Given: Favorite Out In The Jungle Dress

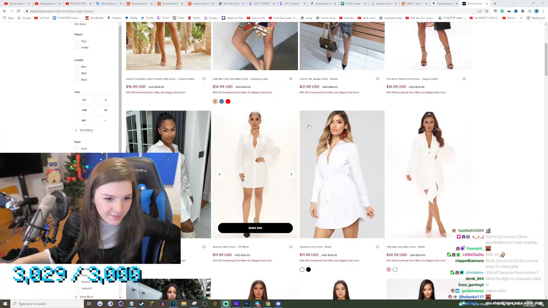Looking at the screenshot, I should [377, 79].
